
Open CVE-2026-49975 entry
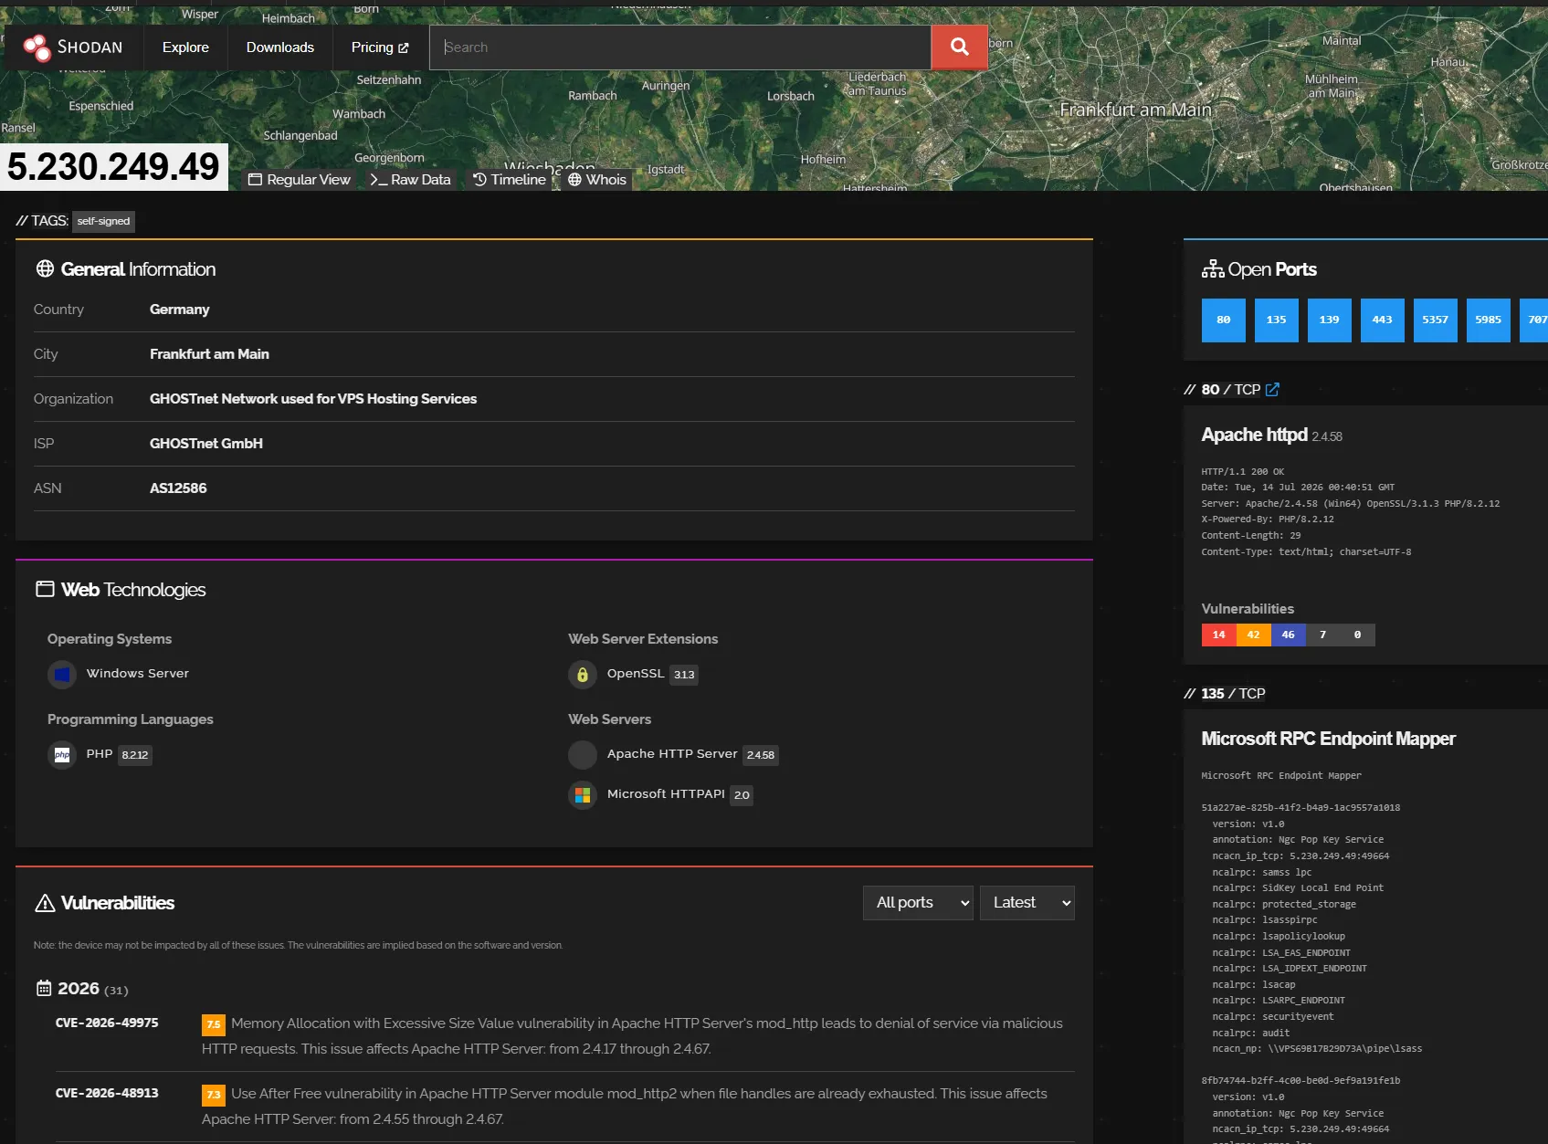coord(107,1023)
